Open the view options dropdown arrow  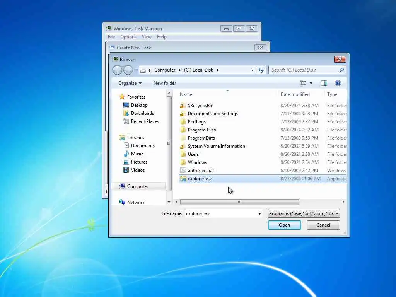311,83
